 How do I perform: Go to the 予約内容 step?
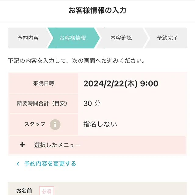click(28, 38)
